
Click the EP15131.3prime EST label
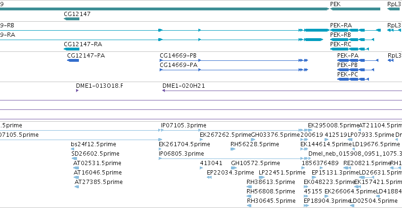[x=335, y=173]
